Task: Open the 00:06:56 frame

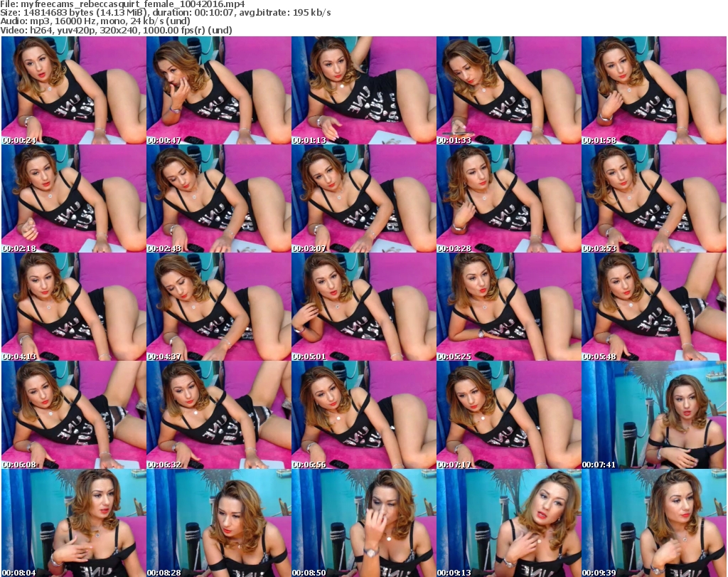Action: [363, 415]
